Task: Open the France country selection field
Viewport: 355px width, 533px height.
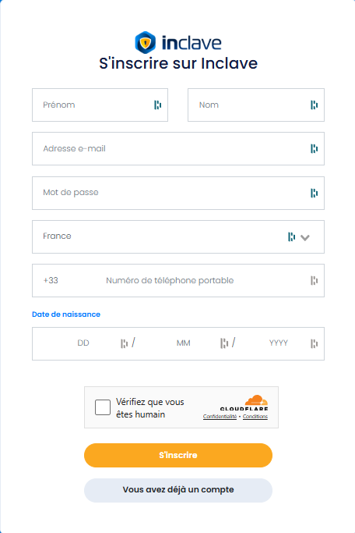Action: 178,236
